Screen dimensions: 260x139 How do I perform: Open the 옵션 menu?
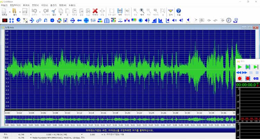[53, 5]
